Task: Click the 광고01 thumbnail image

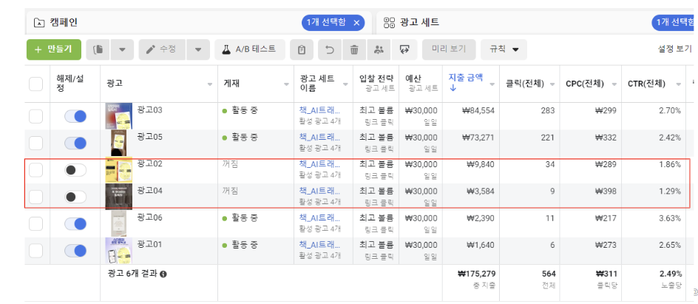Action: (x=118, y=250)
